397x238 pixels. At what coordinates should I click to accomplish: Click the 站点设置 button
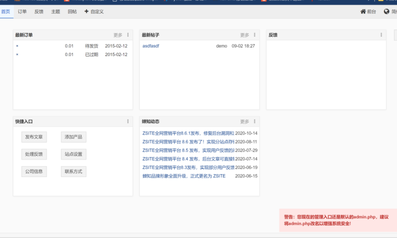point(73,154)
